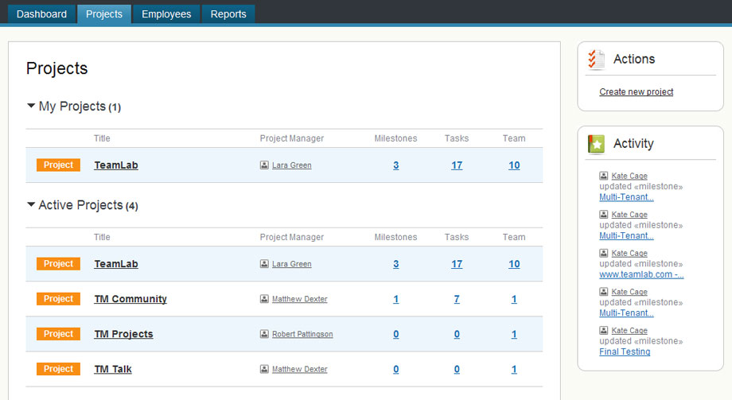View 17 tasks of TeamLab in Active Projects

tap(457, 264)
